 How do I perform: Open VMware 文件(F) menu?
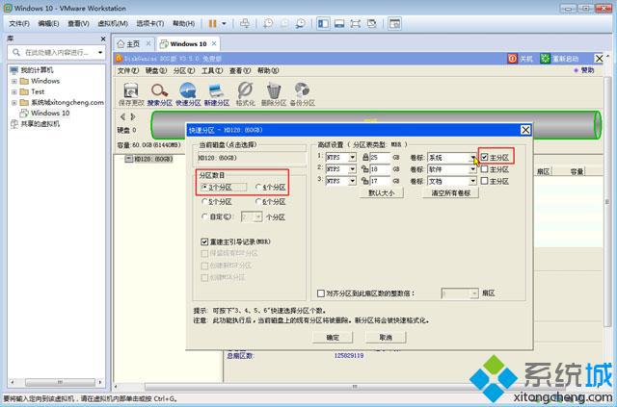point(19,23)
